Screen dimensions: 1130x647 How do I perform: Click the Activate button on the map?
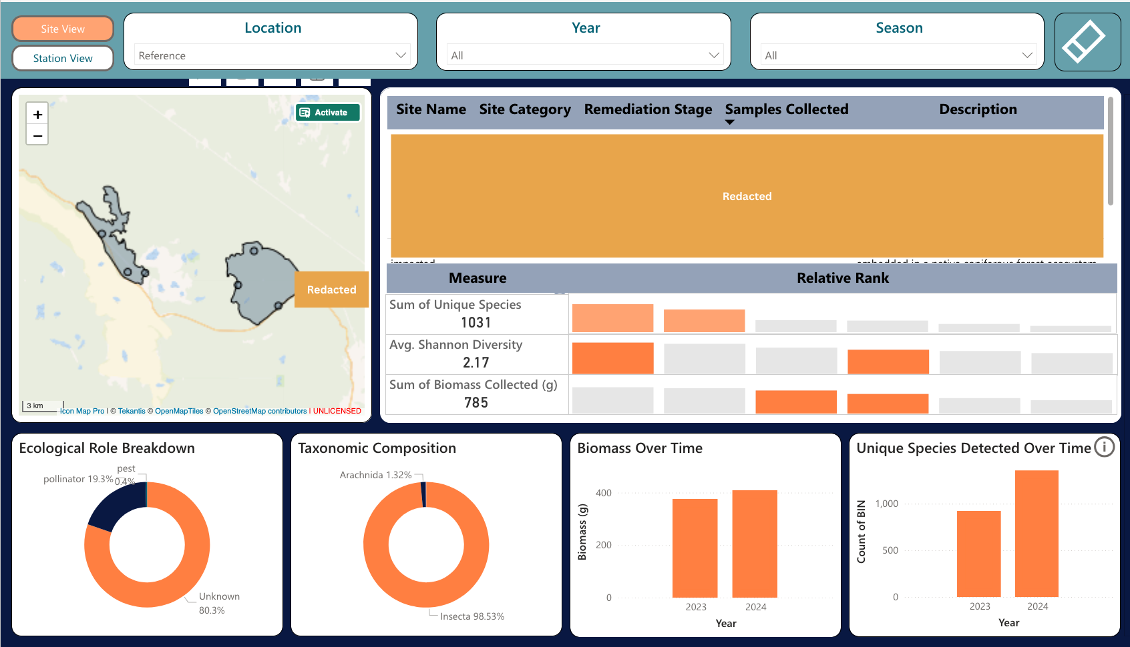point(328,113)
